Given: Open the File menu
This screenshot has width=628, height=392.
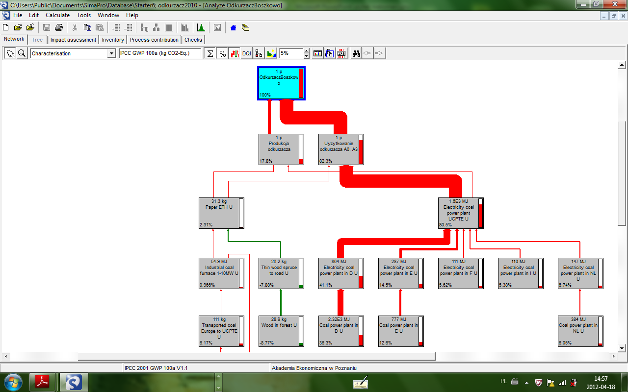Looking at the screenshot, I should pyautogui.click(x=18, y=15).
